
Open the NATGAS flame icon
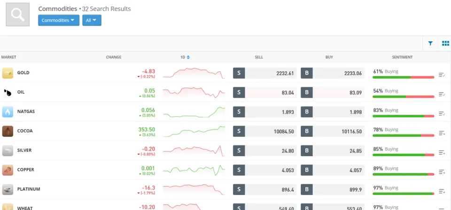(x=8, y=112)
